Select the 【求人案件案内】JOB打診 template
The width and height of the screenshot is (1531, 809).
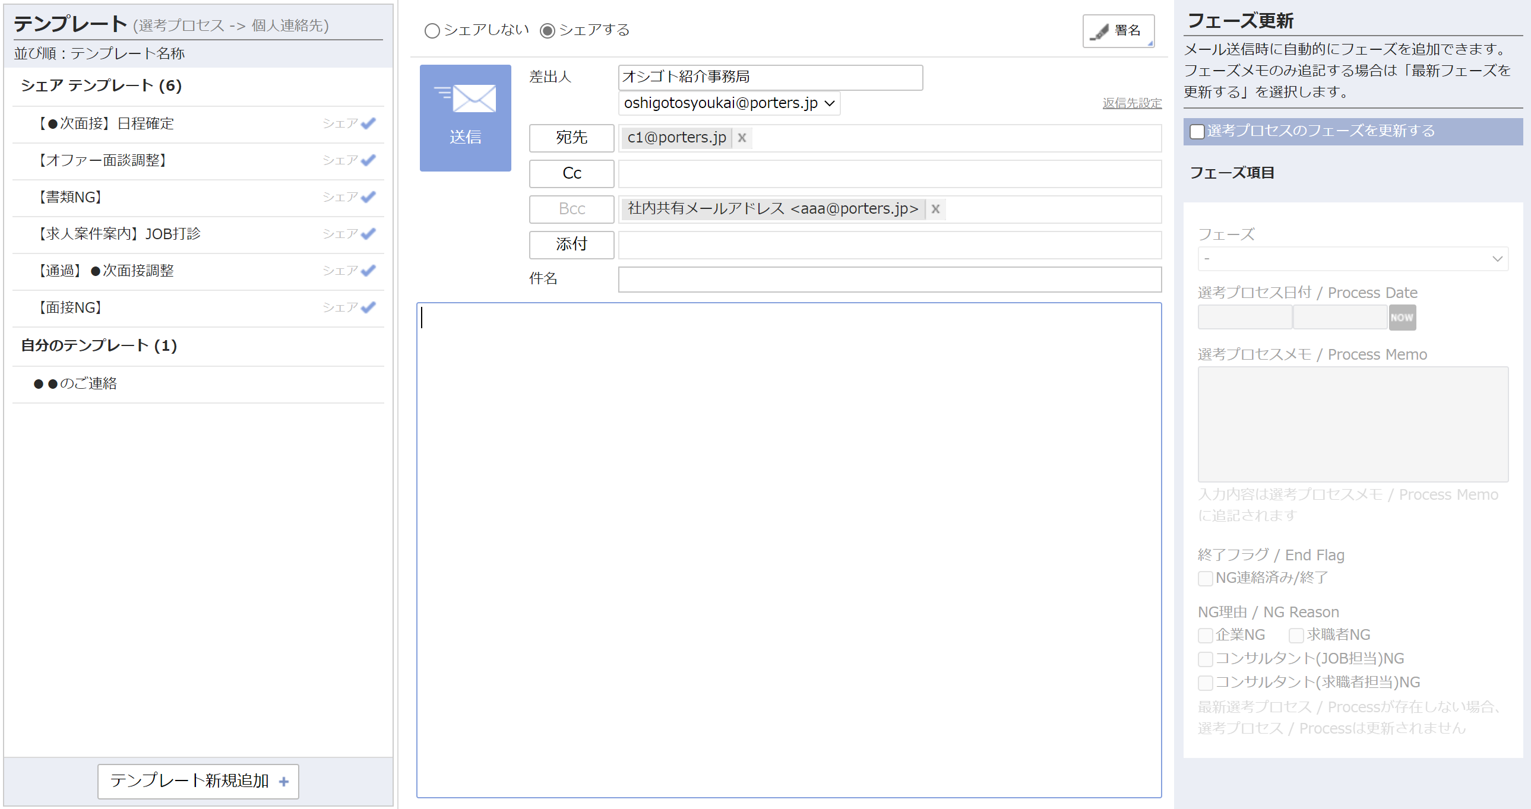click(x=119, y=233)
